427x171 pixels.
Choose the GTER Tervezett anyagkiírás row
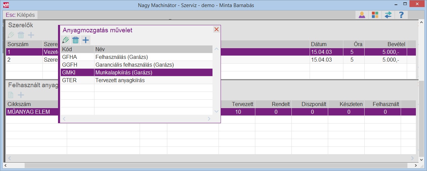click(x=136, y=80)
